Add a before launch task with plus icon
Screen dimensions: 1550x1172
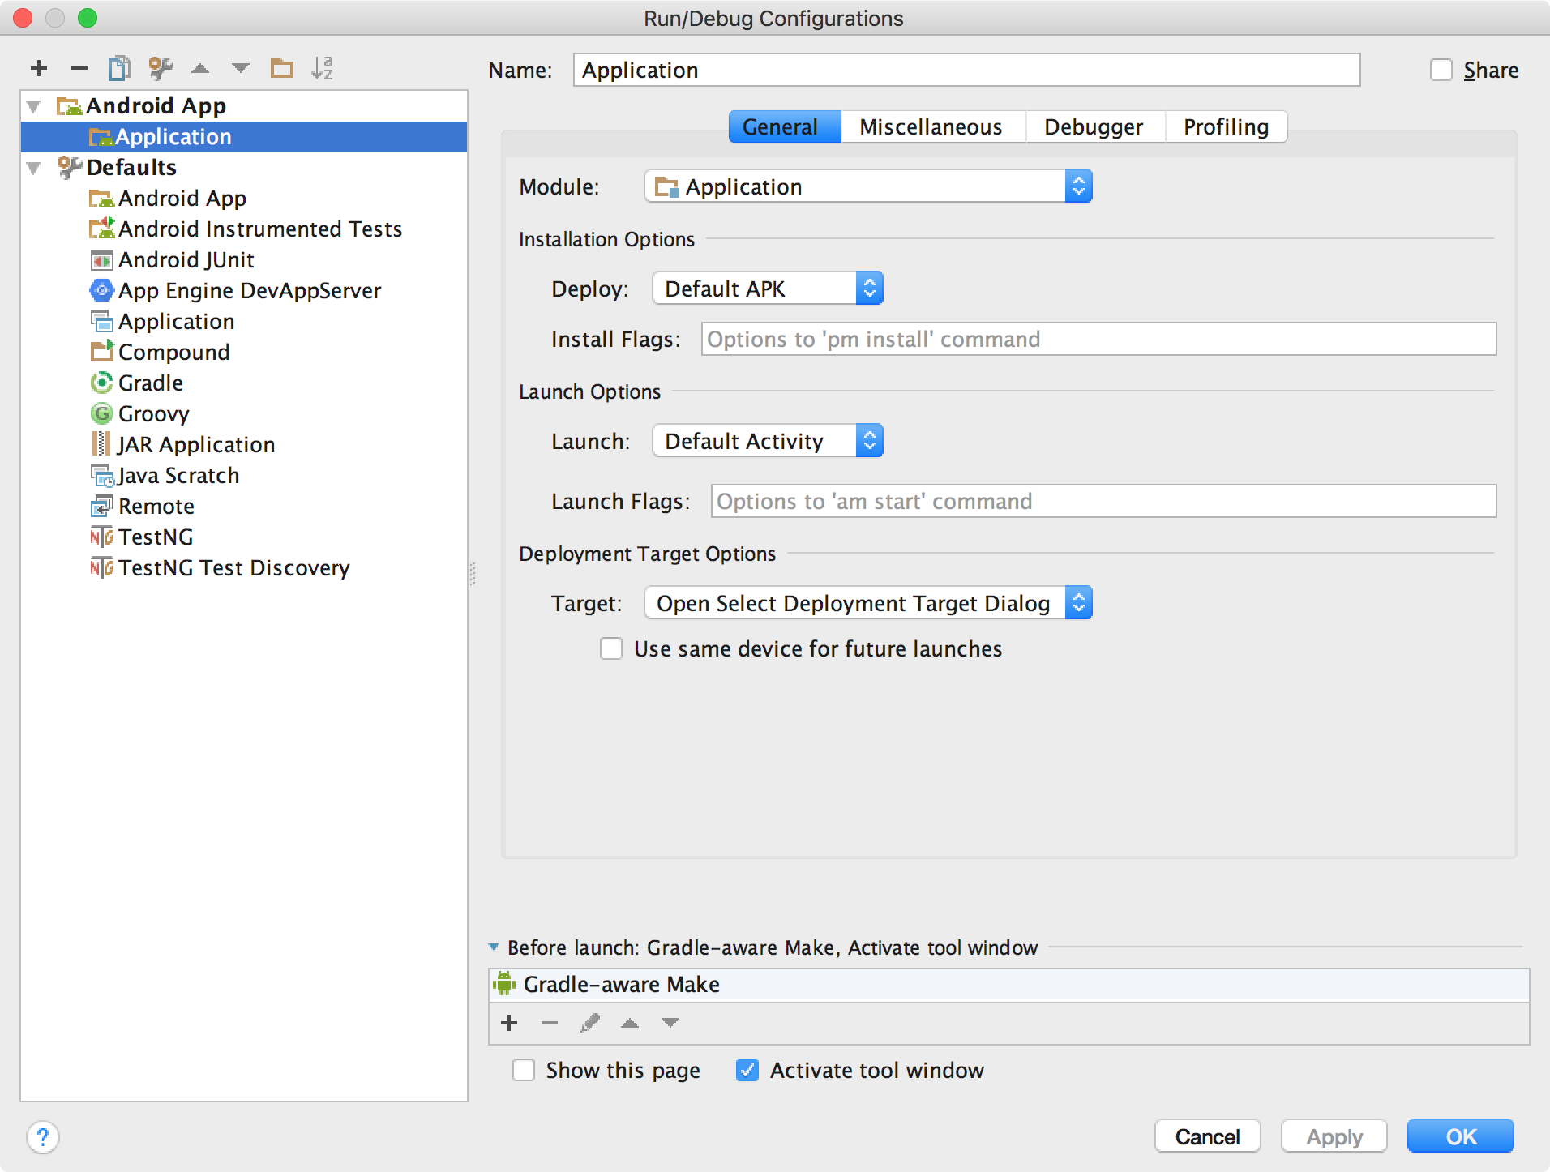(x=509, y=1023)
